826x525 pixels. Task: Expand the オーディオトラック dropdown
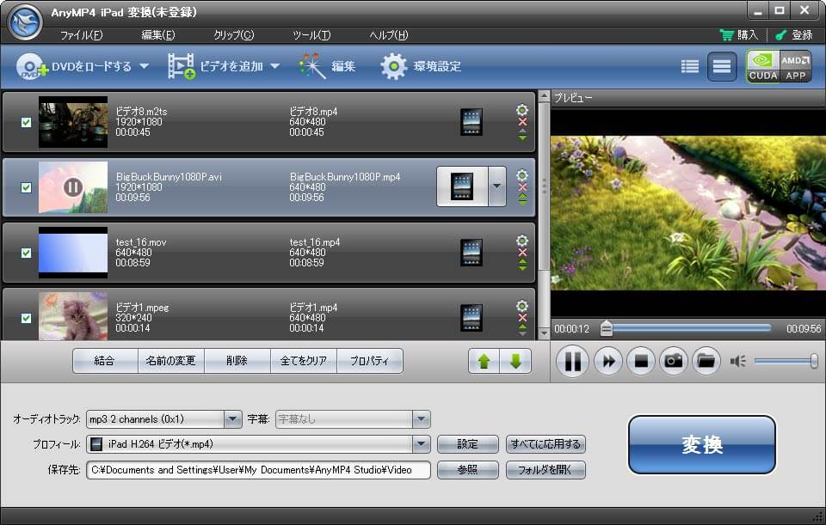click(x=232, y=419)
